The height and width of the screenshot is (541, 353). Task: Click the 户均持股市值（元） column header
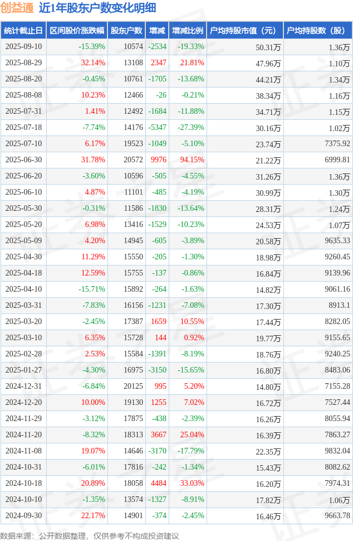(245, 30)
